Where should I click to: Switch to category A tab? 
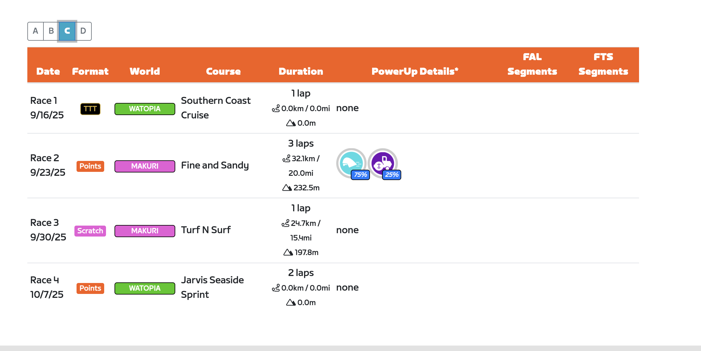[36, 31]
